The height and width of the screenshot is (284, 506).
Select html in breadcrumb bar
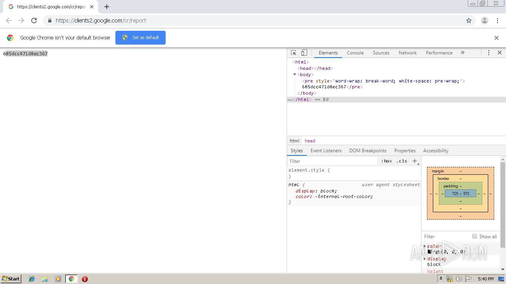(295, 141)
